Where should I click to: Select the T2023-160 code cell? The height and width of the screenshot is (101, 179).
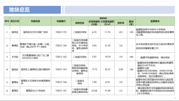61,46
